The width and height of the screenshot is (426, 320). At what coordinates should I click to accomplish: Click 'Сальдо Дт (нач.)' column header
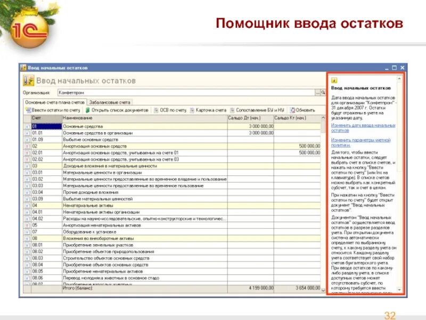tap(250, 118)
